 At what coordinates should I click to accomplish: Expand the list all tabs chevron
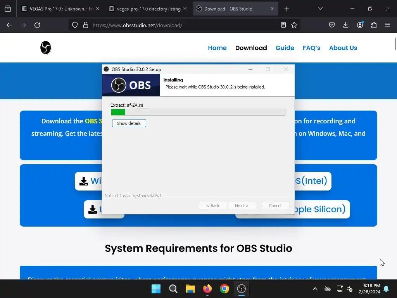(320, 9)
